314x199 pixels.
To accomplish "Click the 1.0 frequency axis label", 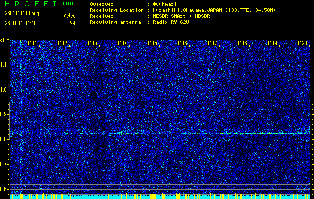I will pyautogui.click(x=4, y=90).
